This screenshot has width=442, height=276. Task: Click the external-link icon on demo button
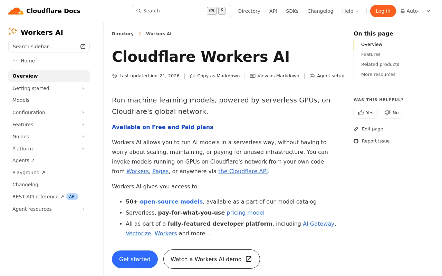249,259
